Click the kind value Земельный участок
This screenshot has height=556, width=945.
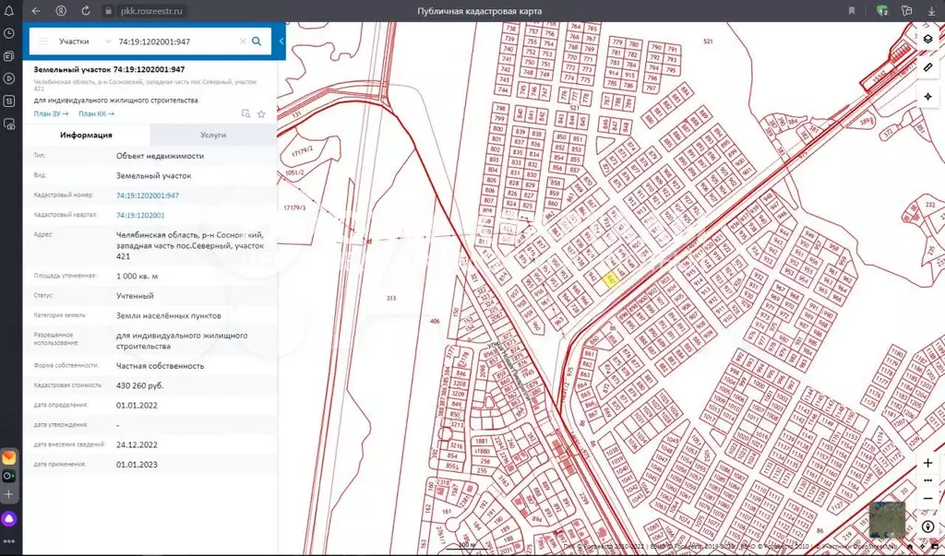pos(154,176)
